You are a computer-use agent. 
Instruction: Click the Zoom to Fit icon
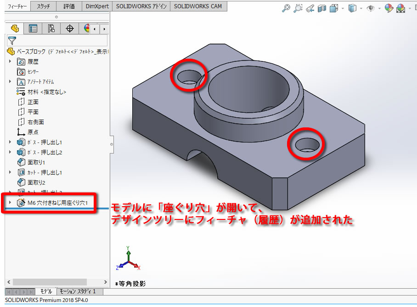pyautogui.click(x=286, y=8)
